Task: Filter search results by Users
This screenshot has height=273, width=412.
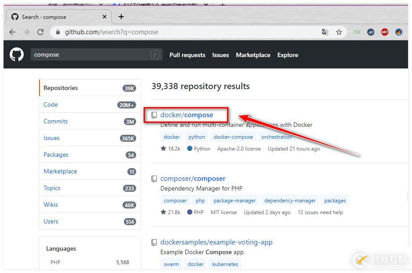Action: [x=90, y=221]
